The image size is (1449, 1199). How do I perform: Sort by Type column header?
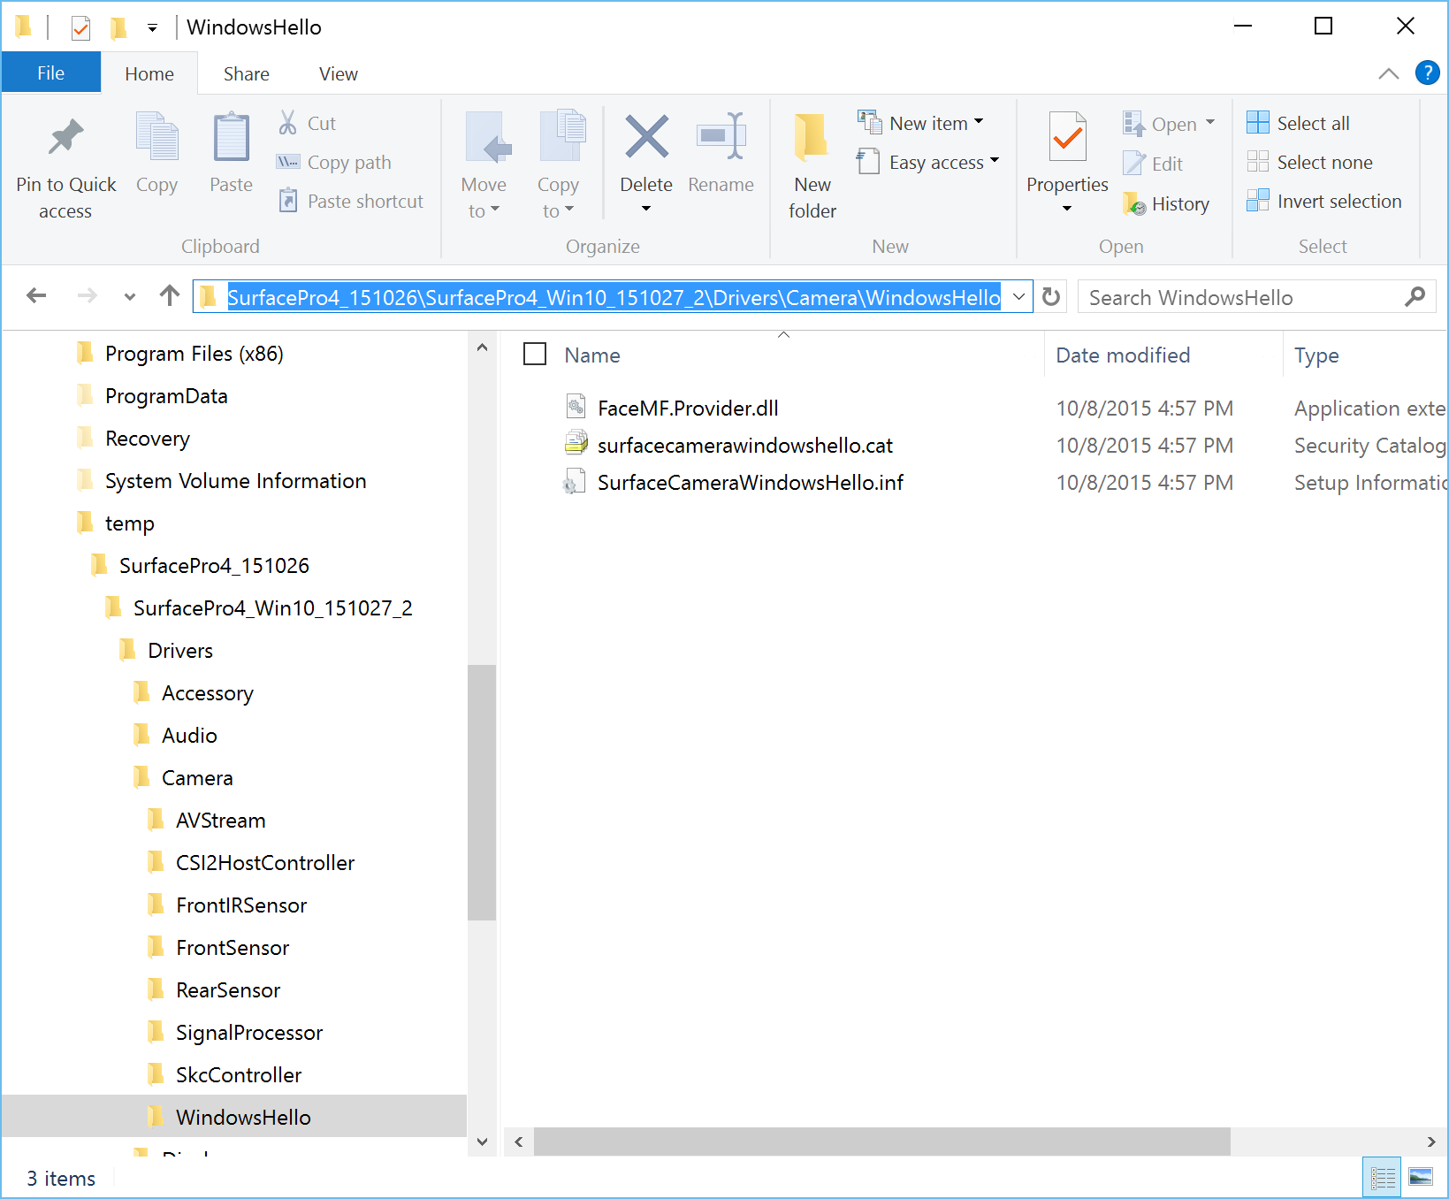click(1316, 355)
